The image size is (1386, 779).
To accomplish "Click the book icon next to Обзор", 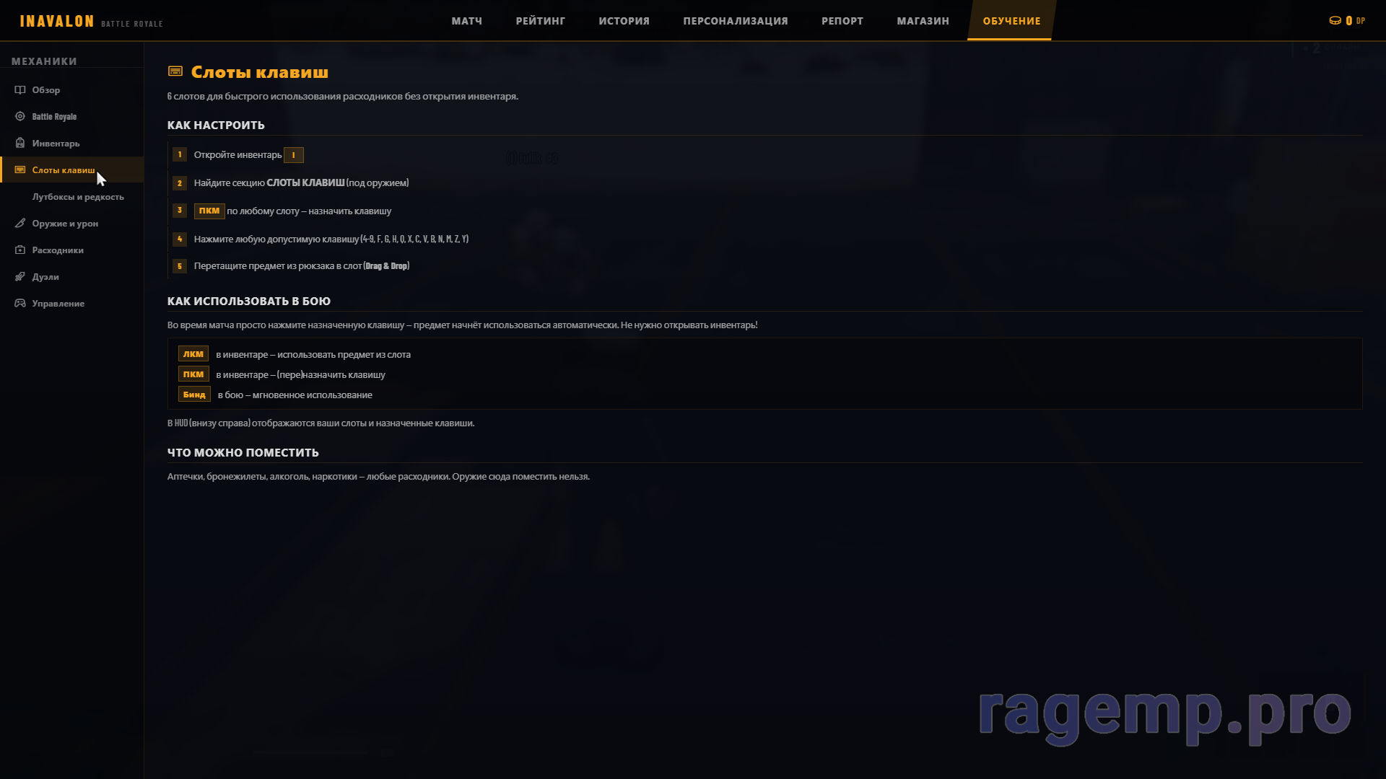I will coord(20,90).
